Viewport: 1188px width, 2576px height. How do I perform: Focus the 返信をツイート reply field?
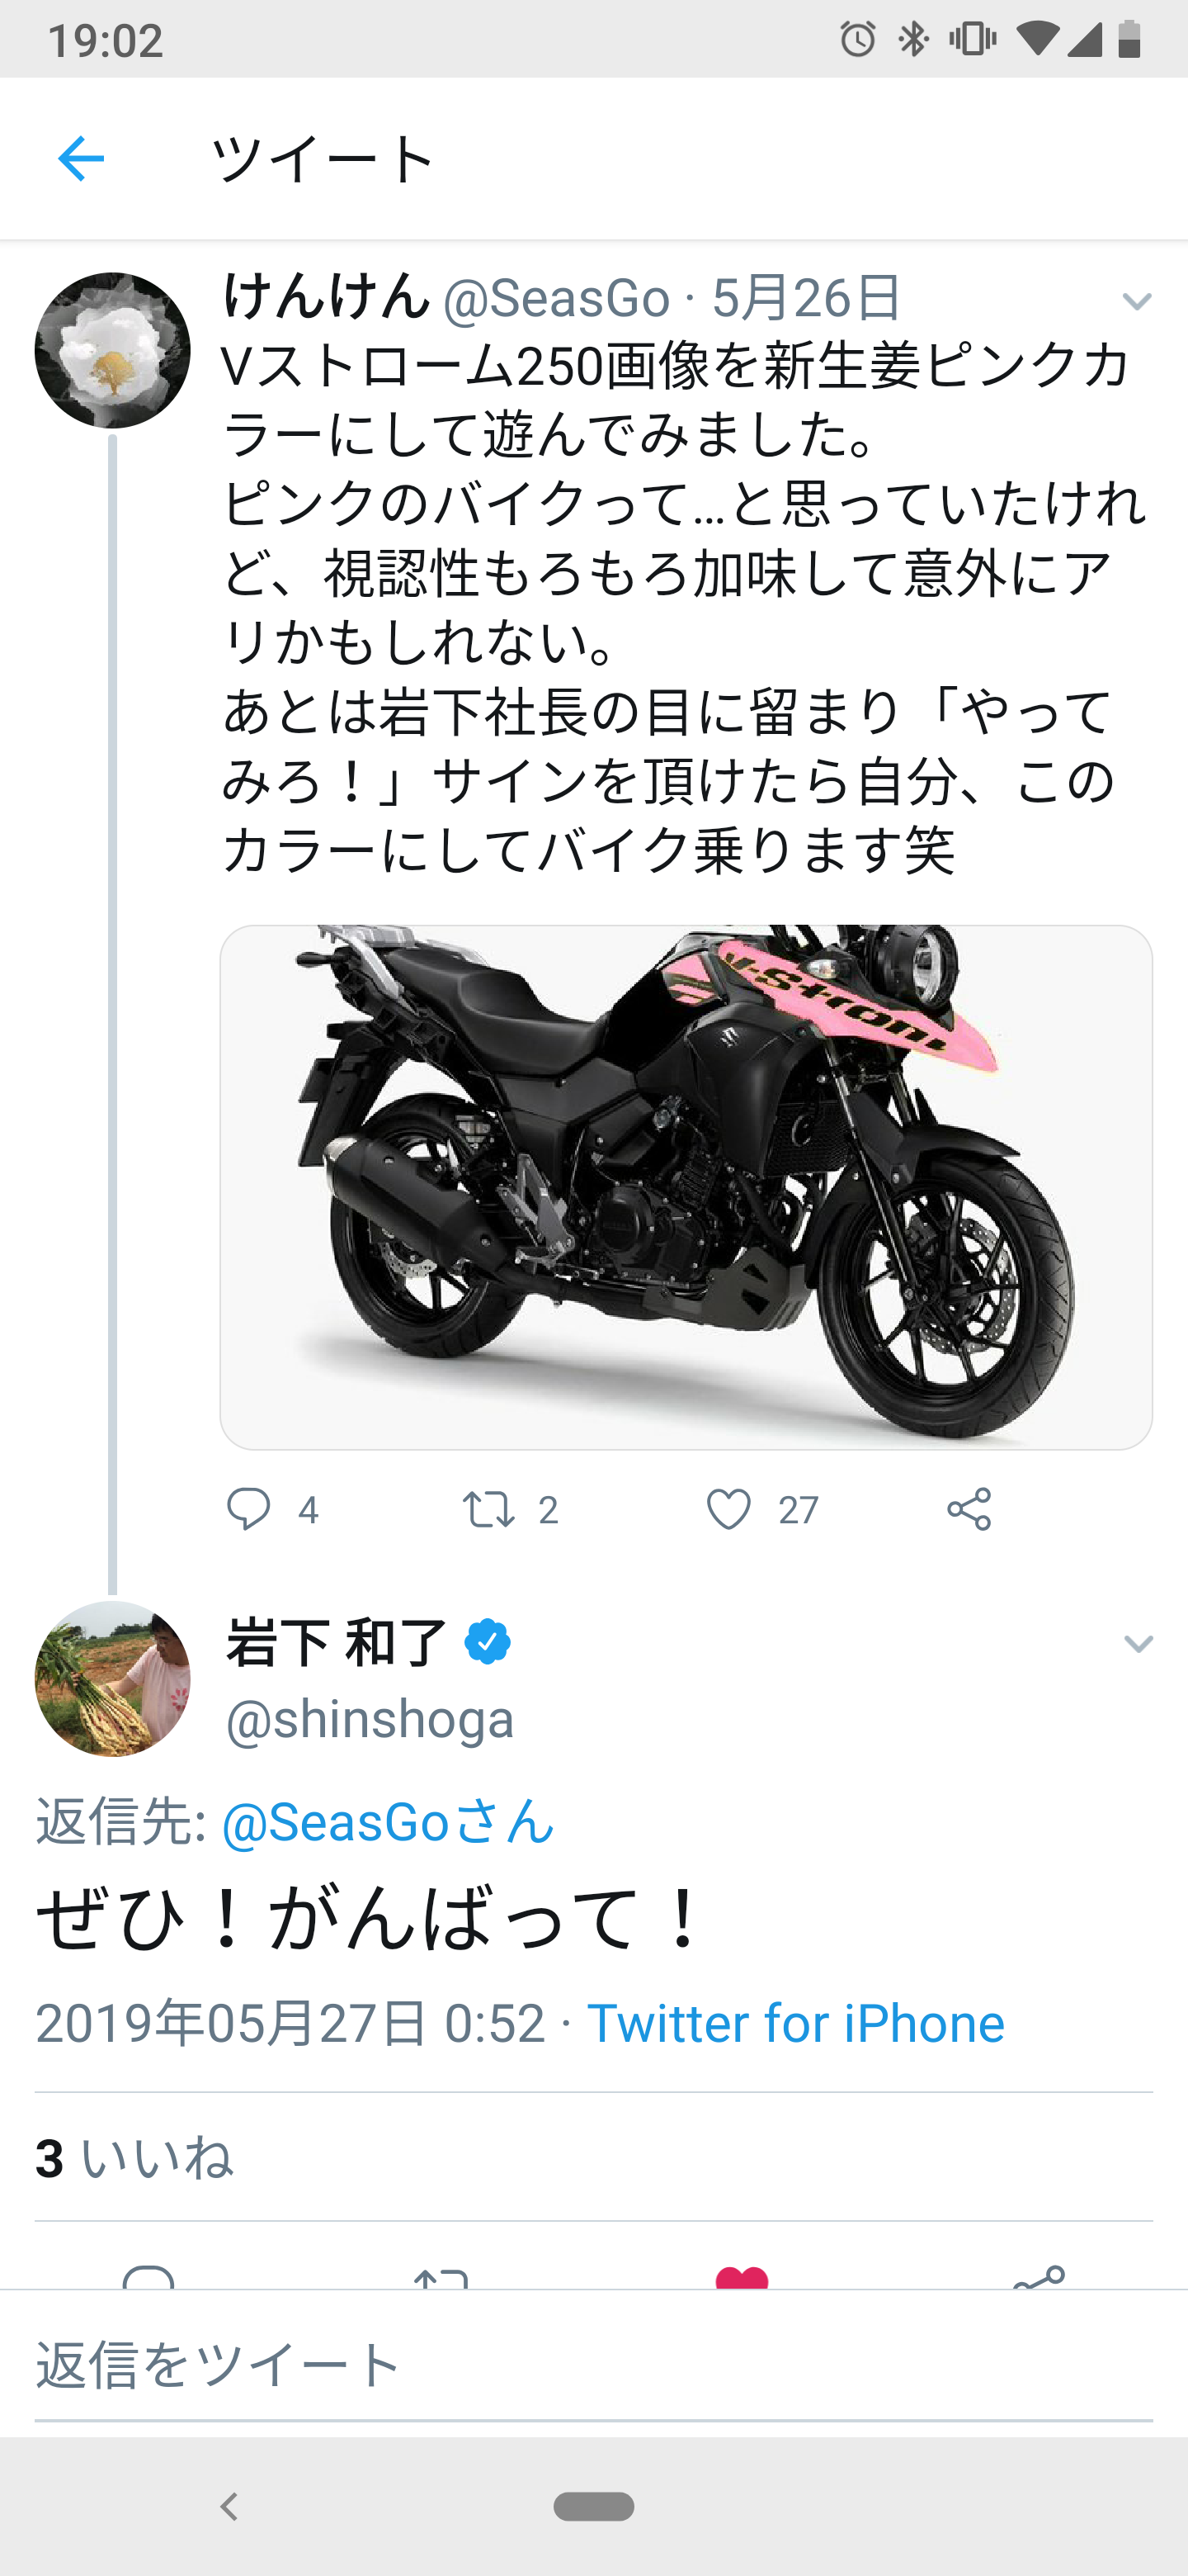coord(593,2364)
